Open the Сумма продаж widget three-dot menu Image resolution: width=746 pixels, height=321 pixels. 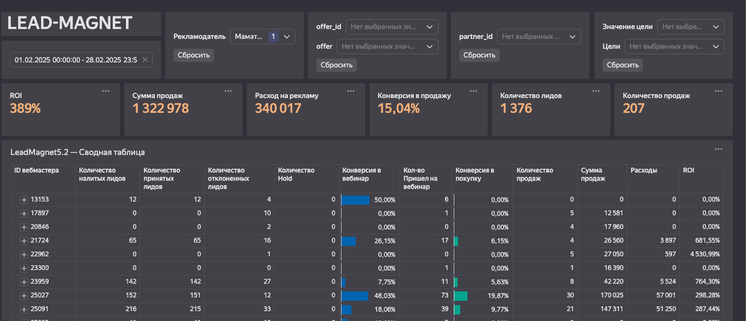228,91
